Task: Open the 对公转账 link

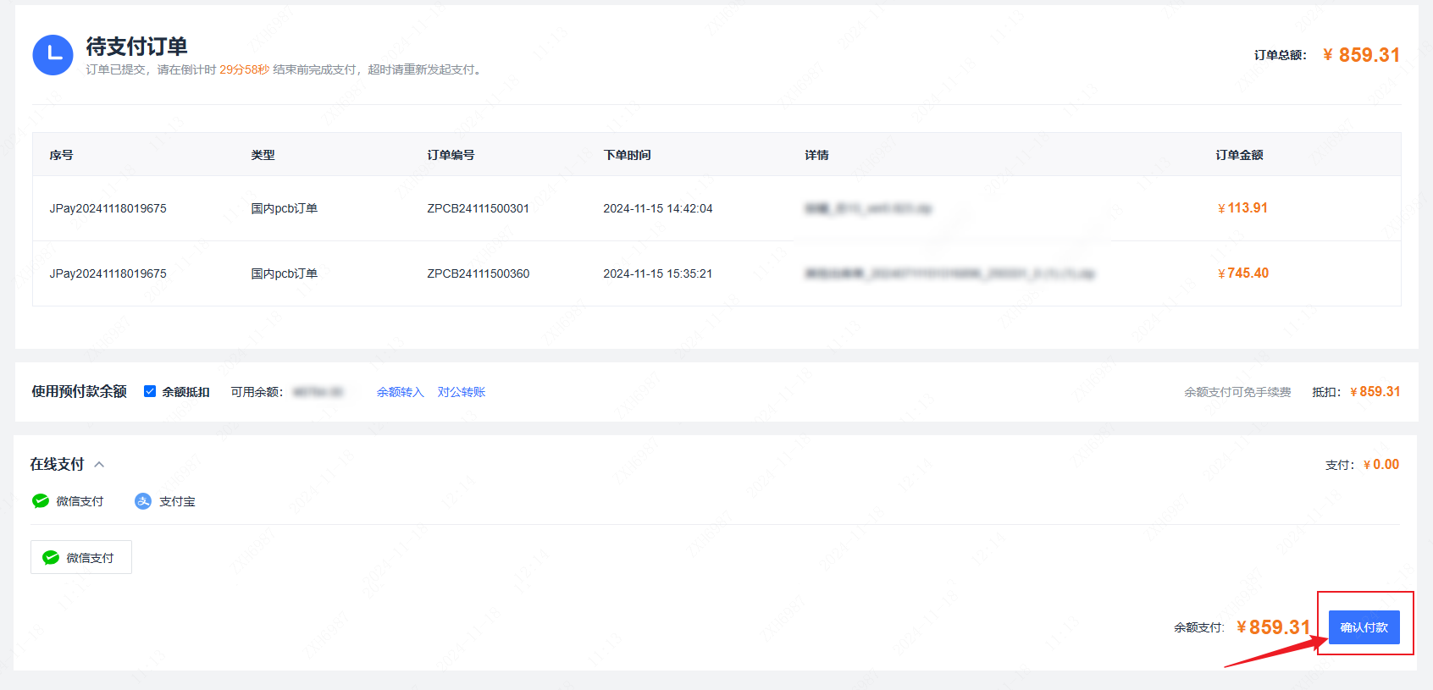Action: click(462, 392)
